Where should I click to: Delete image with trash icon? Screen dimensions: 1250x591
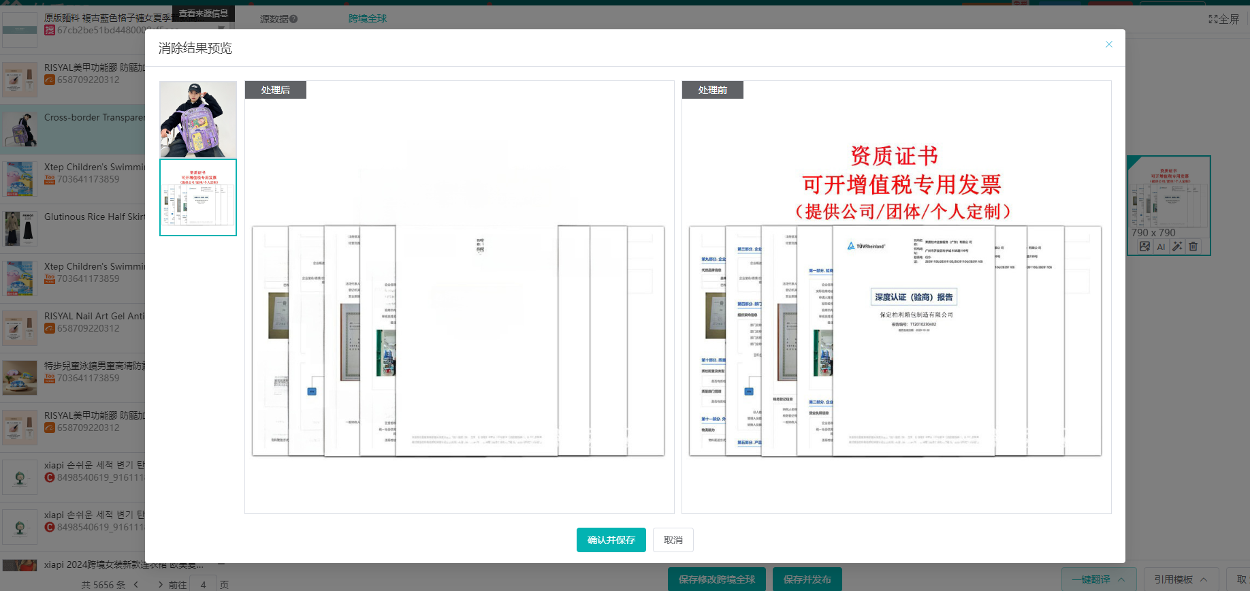point(1193,246)
